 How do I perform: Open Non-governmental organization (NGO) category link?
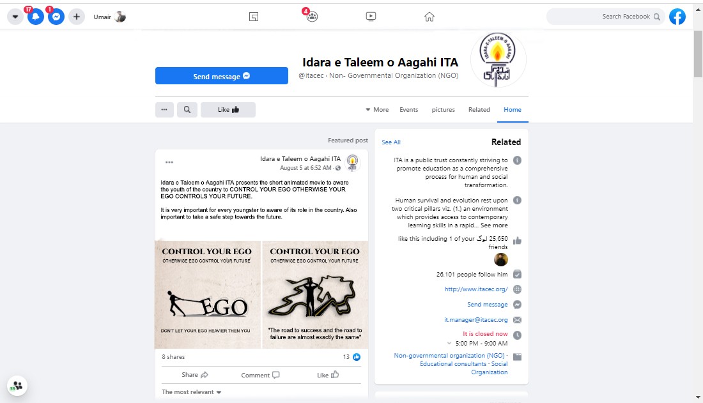click(x=449, y=356)
